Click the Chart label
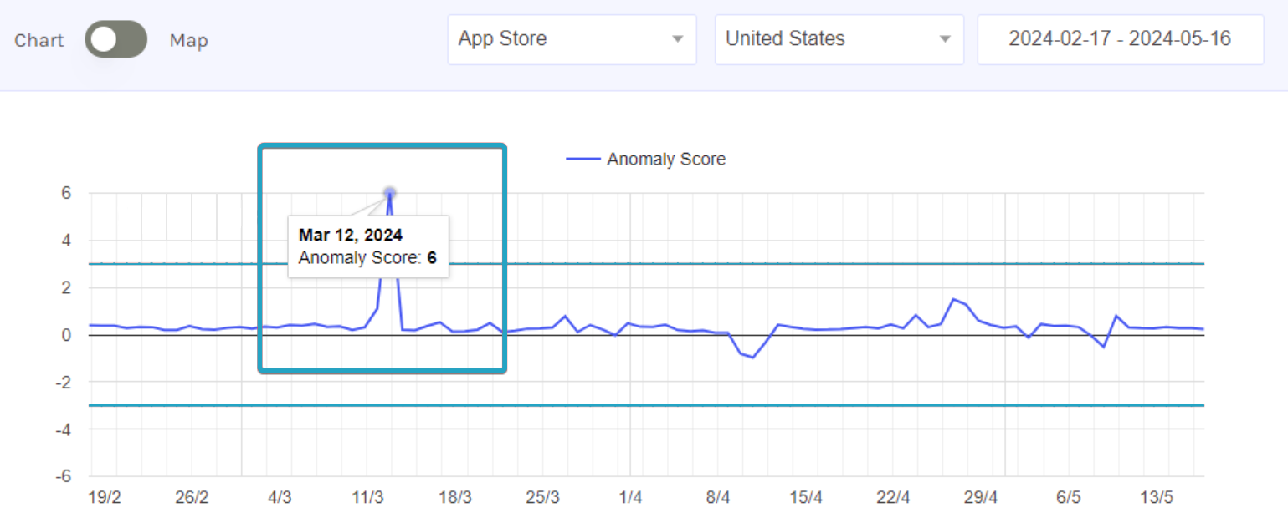This screenshot has width=1288, height=528. [38, 40]
